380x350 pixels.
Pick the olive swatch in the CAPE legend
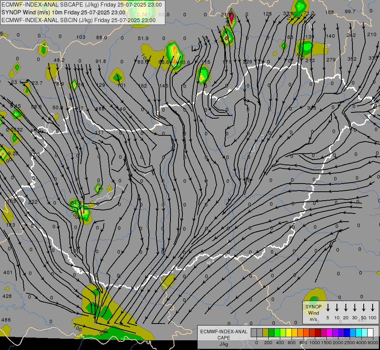point(265,333)
